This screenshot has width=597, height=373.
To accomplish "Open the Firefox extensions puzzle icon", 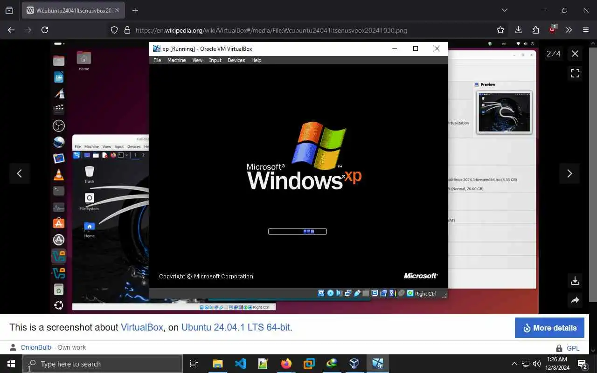I will [535, 30].
